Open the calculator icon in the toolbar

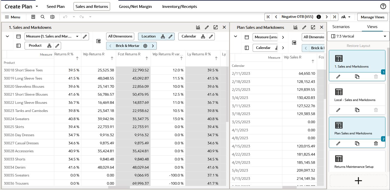pos(33,17)
